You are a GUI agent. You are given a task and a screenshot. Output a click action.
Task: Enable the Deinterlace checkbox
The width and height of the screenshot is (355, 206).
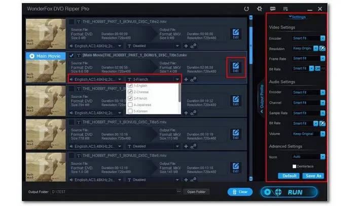coord(294,167)
